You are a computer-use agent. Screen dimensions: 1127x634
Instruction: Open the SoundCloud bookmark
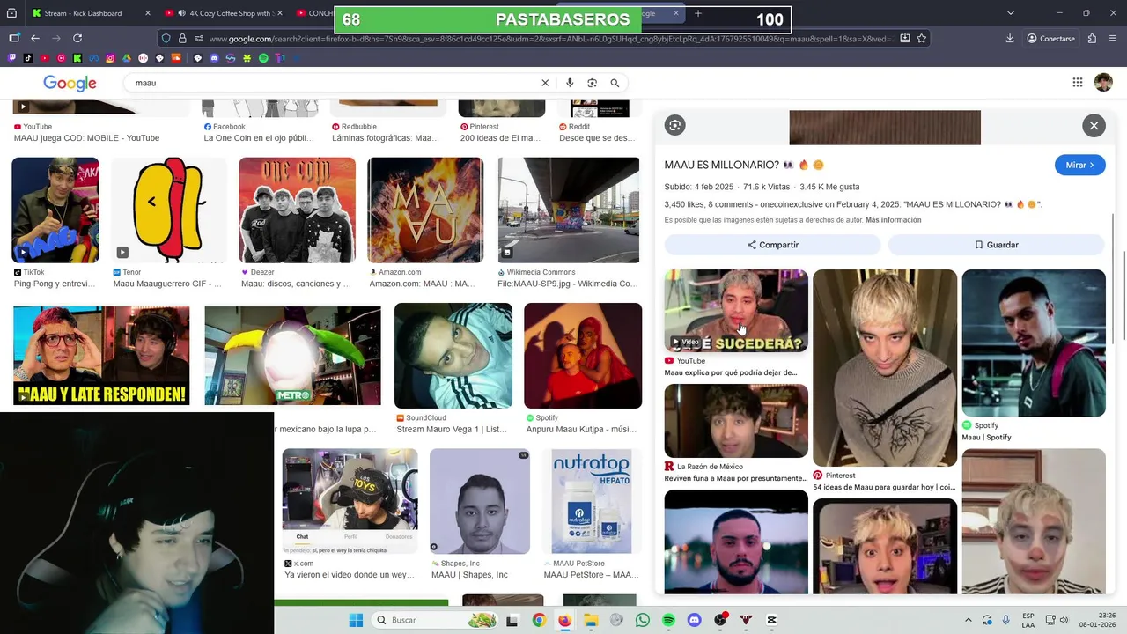pyautogui.click(x=176, y=58)
